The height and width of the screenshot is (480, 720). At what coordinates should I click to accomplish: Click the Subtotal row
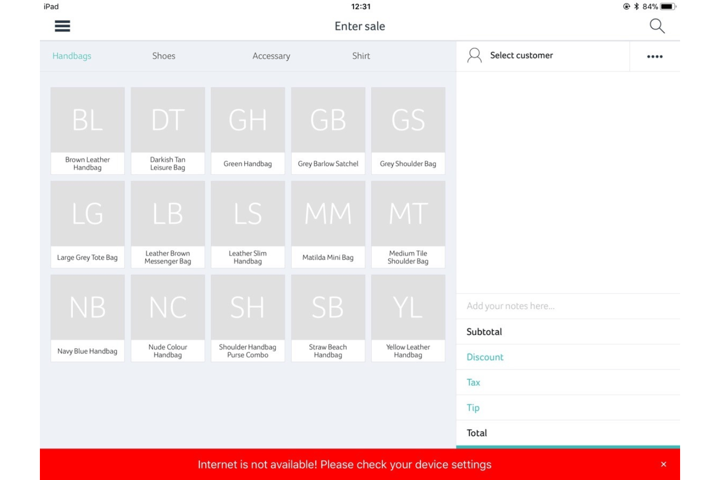568,332
